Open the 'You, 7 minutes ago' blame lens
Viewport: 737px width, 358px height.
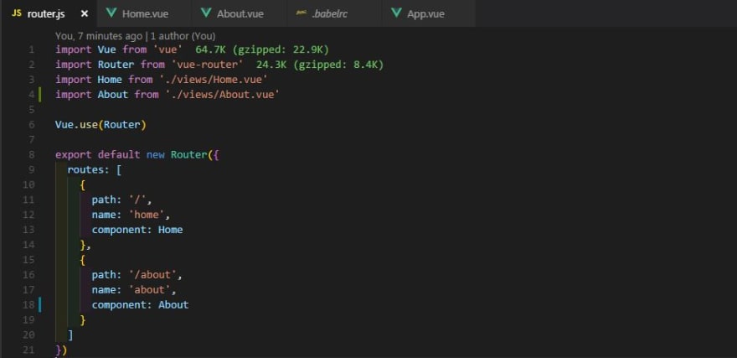click(99, 36)
